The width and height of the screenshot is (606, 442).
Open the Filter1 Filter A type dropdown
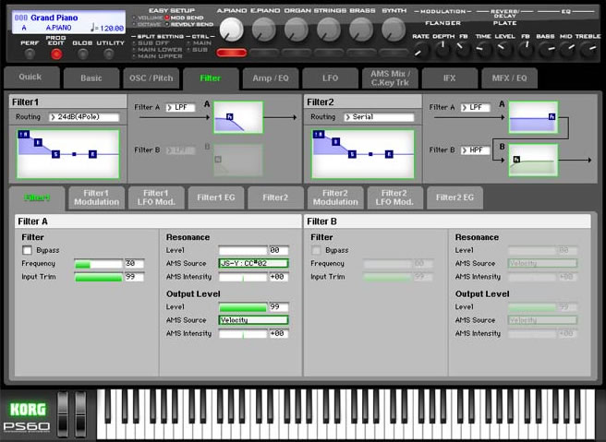pyautogui.click(x=180, y=107)
